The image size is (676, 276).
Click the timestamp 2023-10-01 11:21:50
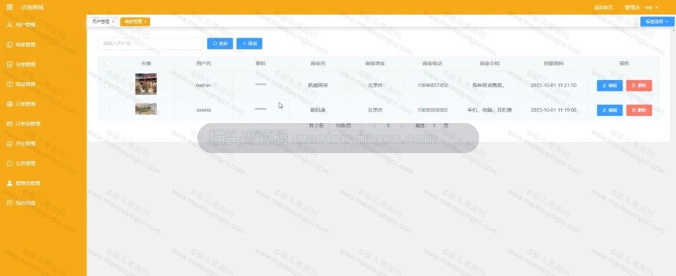[554, 85]
